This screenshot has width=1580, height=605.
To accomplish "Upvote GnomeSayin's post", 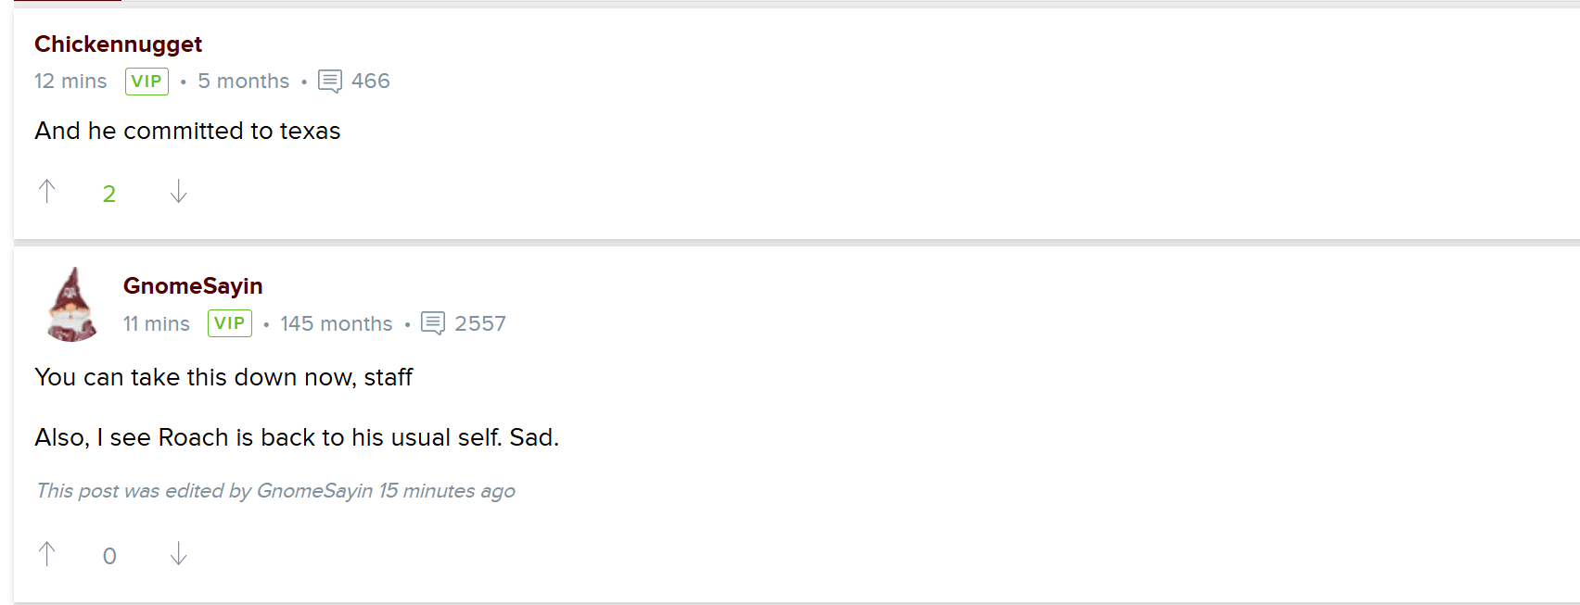I will coord(47,554).
